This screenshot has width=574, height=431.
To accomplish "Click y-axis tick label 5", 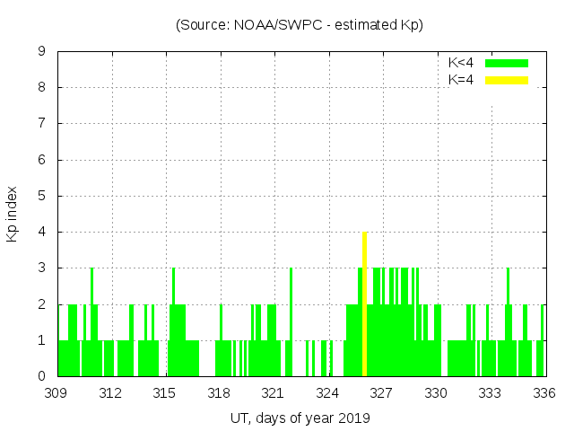I will pyautogui.click(x=41, y=196).
